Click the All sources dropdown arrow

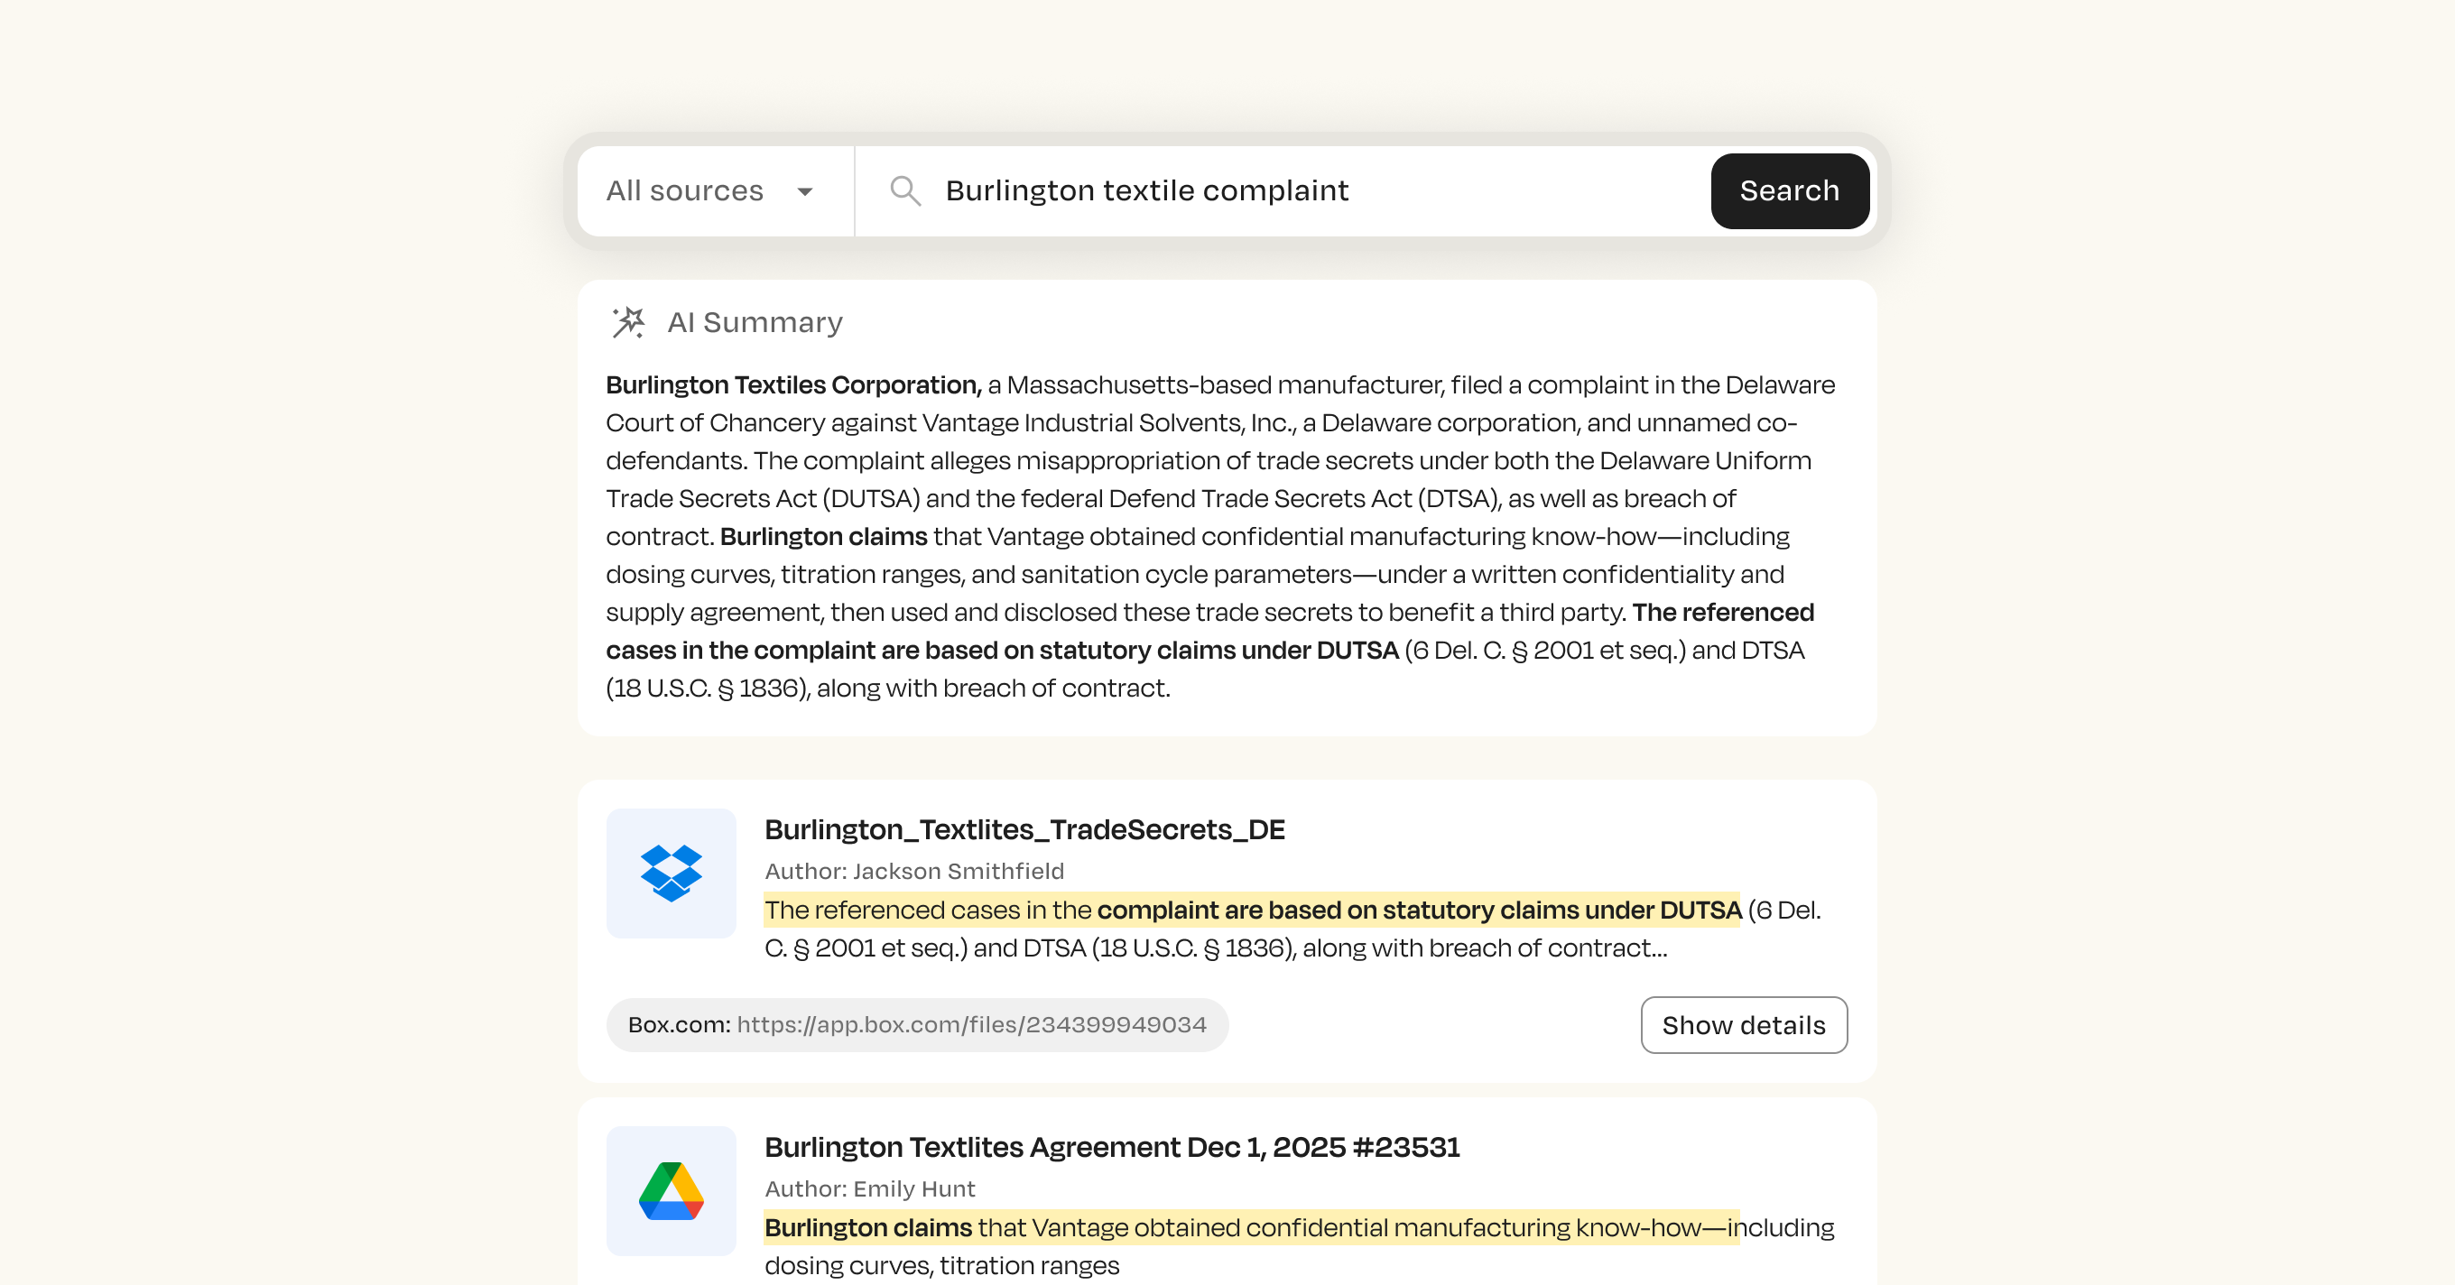click(x=805, y=191)
